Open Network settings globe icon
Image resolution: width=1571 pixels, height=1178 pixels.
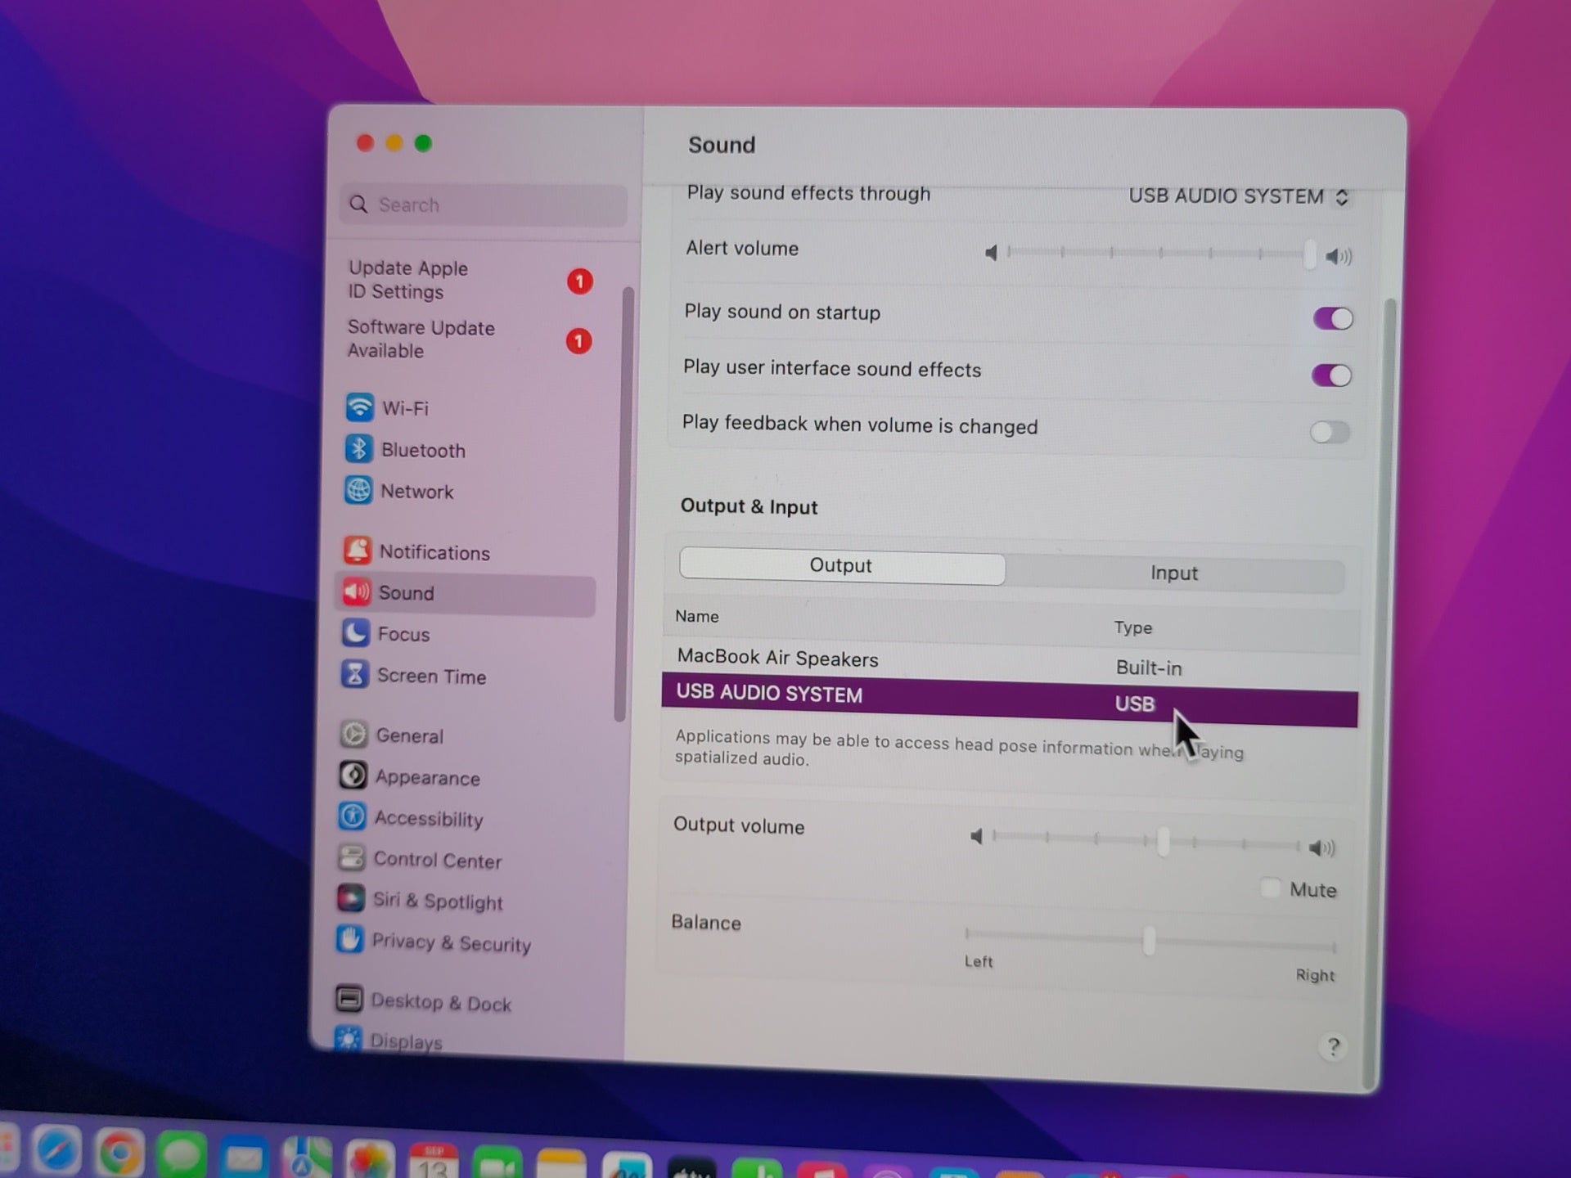tap(358, 491)
